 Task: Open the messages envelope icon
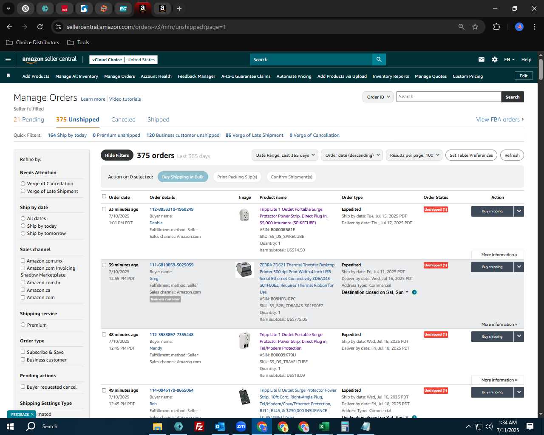[482, 59]
